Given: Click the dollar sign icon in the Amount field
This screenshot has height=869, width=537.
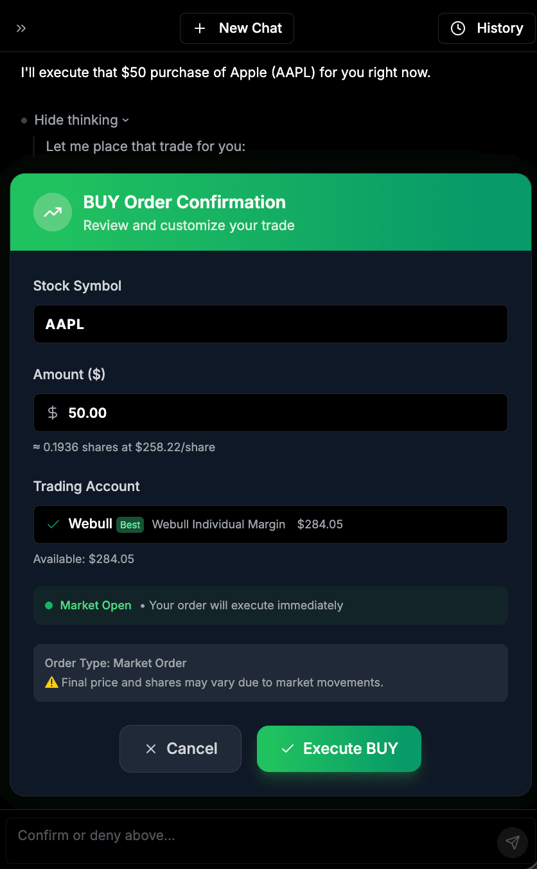Looking at the screenshot, I should (51, 413).
